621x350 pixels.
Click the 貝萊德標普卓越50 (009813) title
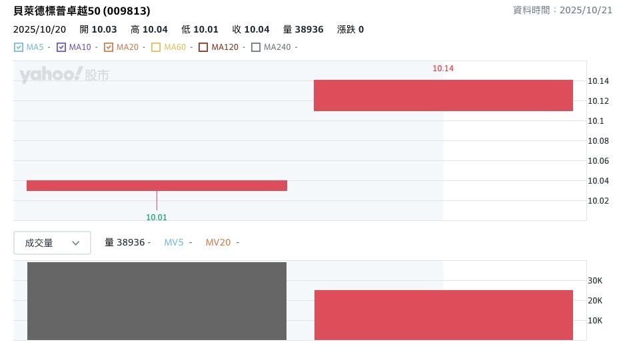coord(82,11)
